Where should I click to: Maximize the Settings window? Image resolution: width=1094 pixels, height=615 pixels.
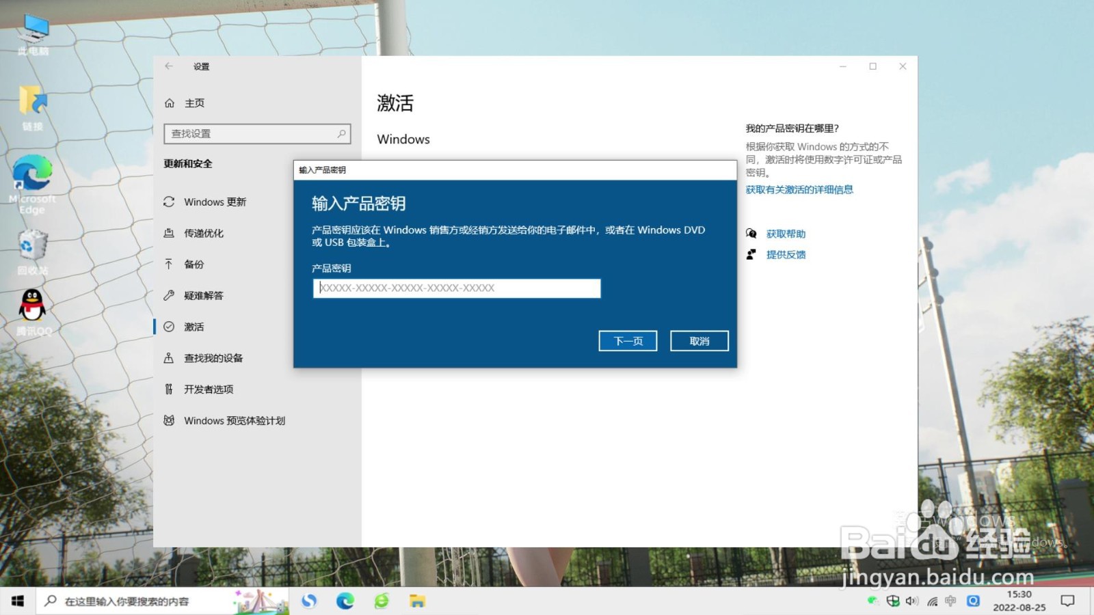(x=873, y=66)
